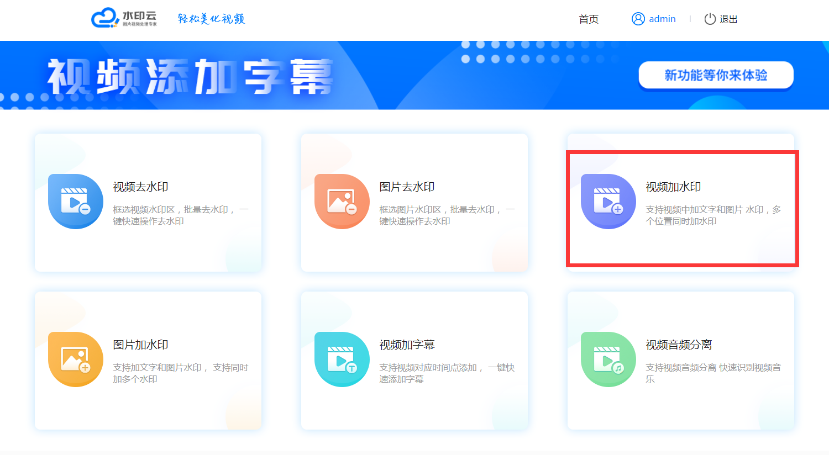Click the 水印云 cloud logo
This screenshot has width=829, height=455.
[124, 18]
